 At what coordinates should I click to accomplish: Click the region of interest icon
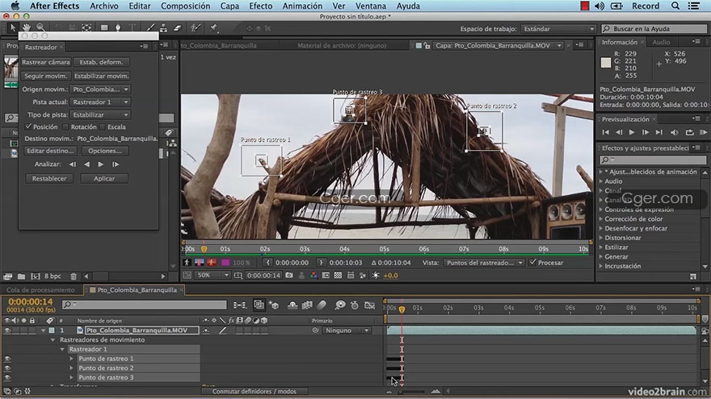(326, 275)
